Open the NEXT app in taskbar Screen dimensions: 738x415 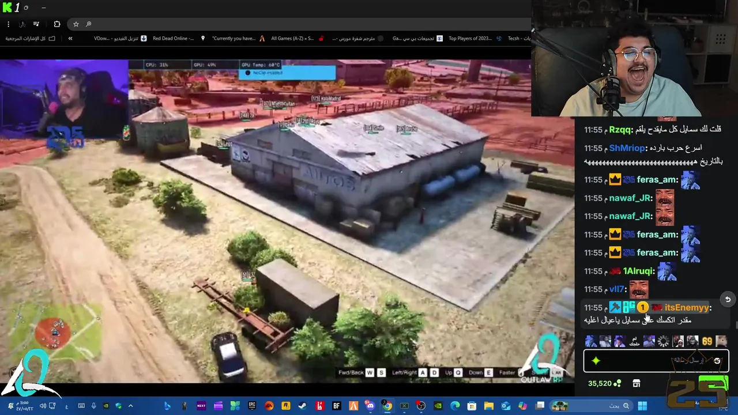coord(201,406)
